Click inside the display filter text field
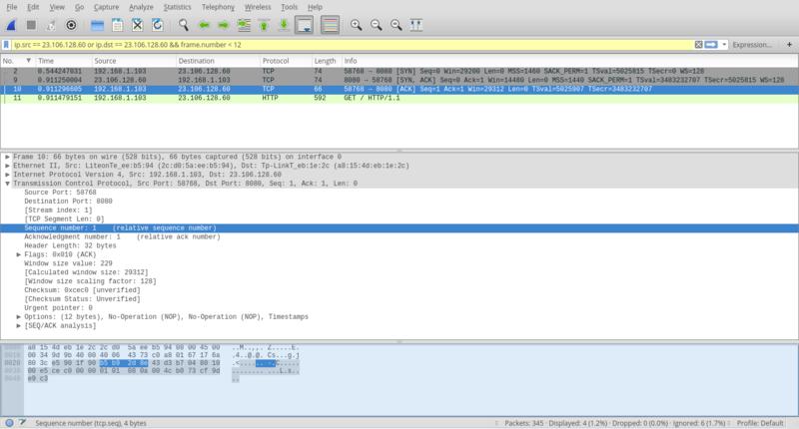The image size is (799, 429). pyautogui.click(x=350, y=45)
